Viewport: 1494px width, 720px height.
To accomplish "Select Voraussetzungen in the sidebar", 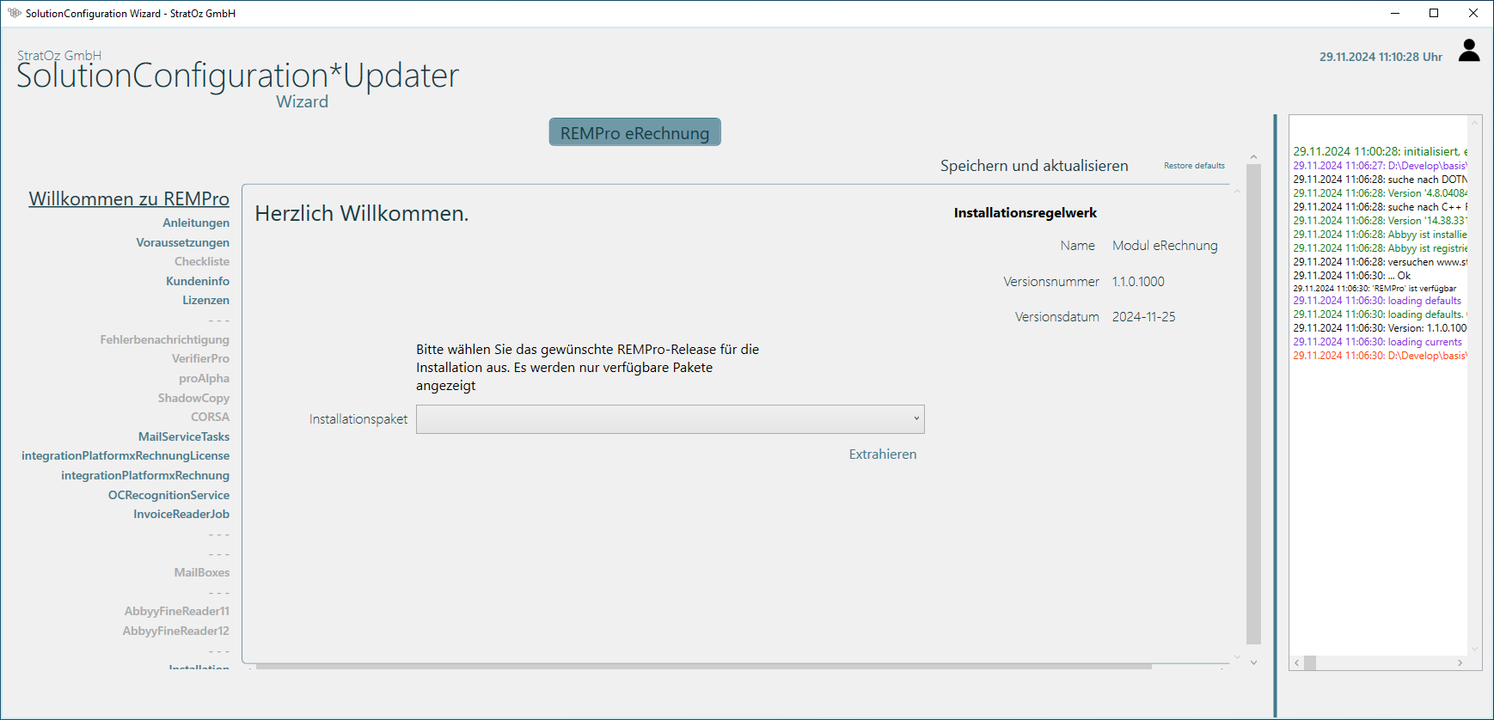I will 182,243.
